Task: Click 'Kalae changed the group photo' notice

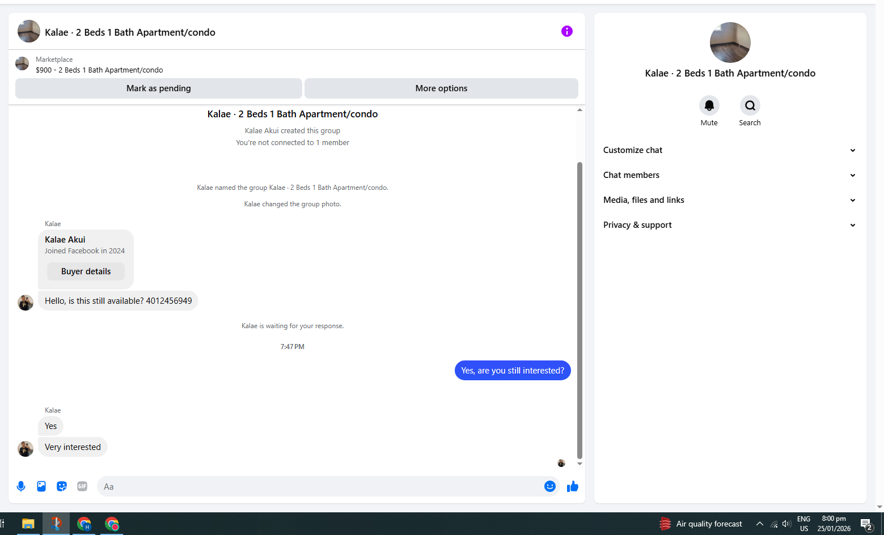Action: (293, 204)
